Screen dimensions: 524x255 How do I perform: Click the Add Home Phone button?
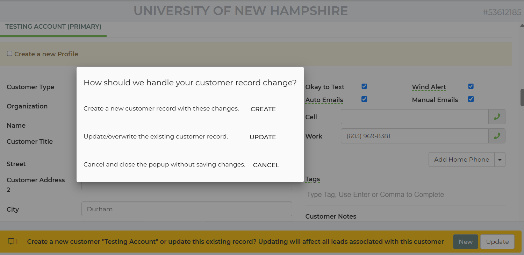[461, 160]
